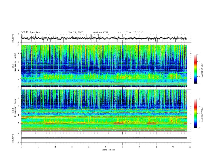Click the upper "log(PSD)(V²/Hz)" color bar label
214x165 pixels.
[203, 70]
